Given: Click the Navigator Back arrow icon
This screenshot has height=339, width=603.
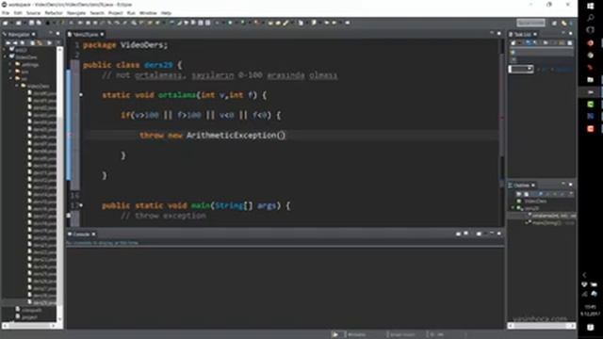Looking at the screenshot, I should tap(8, 43).
